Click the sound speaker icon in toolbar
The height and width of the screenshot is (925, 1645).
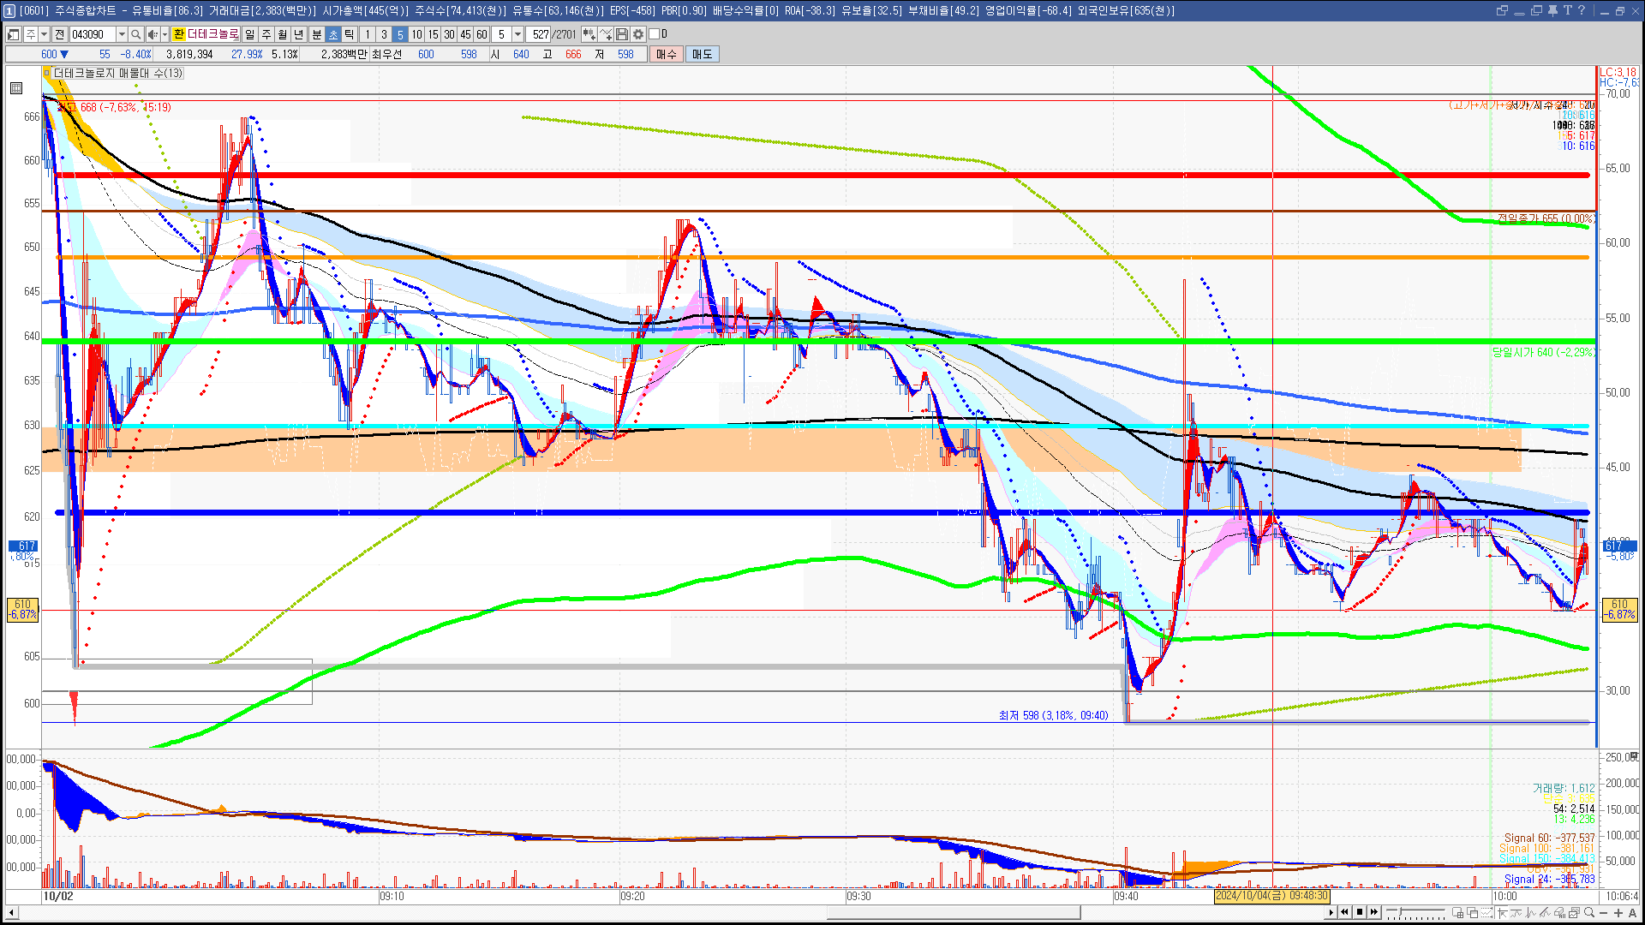point(152,34)
